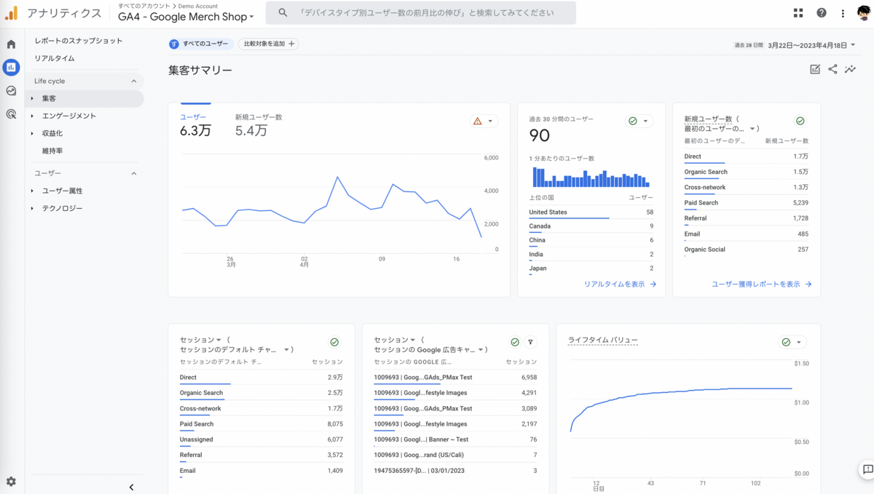Open the Google apps grid icon
Screen dimensions: 874x494
[798, 12]
